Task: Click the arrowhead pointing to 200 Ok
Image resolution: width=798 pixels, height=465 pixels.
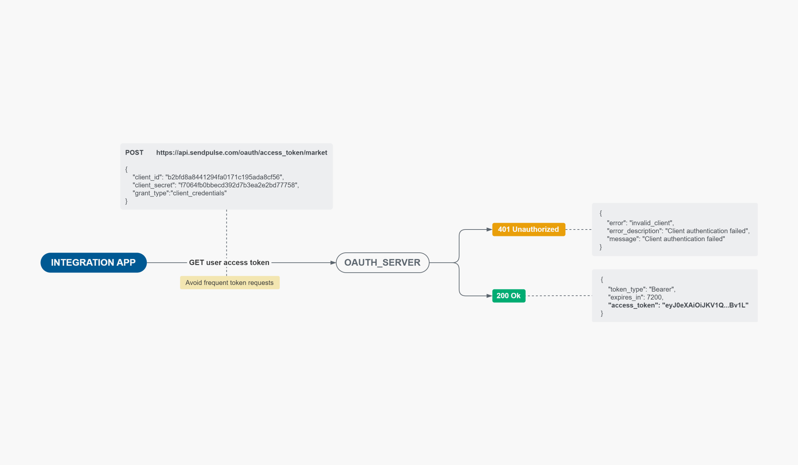Action: tap(489, 296)
